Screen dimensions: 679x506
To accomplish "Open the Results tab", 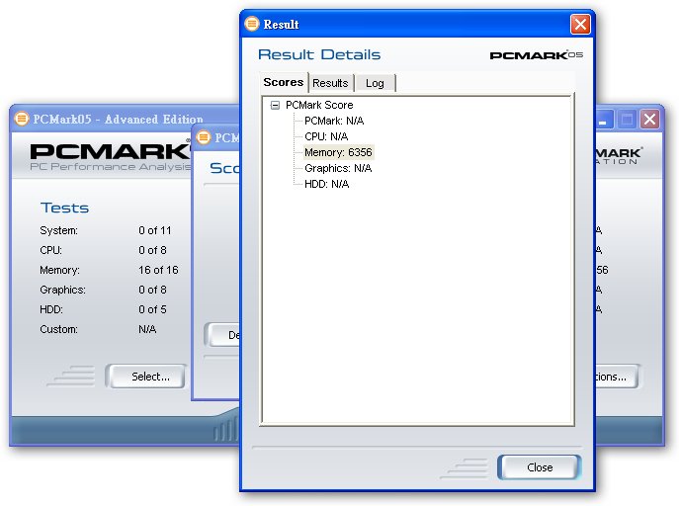I will pos(330,83).
